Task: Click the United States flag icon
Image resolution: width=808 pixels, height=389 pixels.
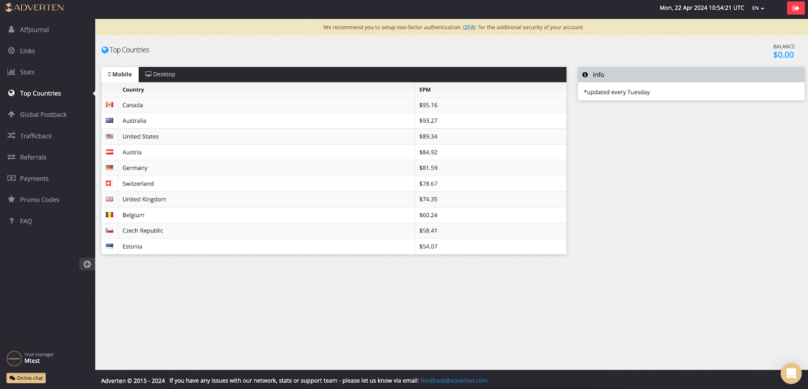Action: pos(110,136)
